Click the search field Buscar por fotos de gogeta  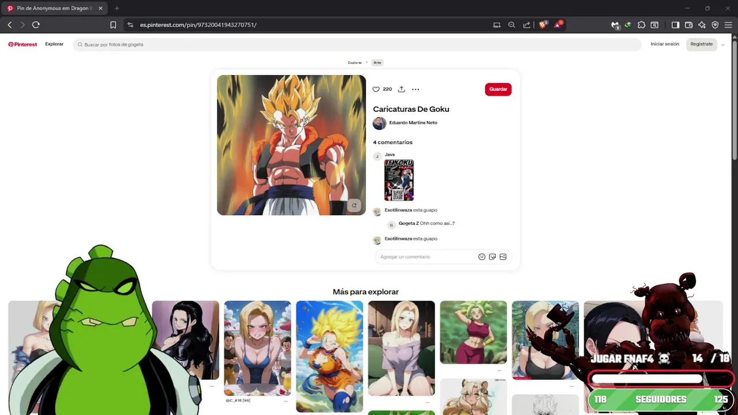[x=357, y=44]
